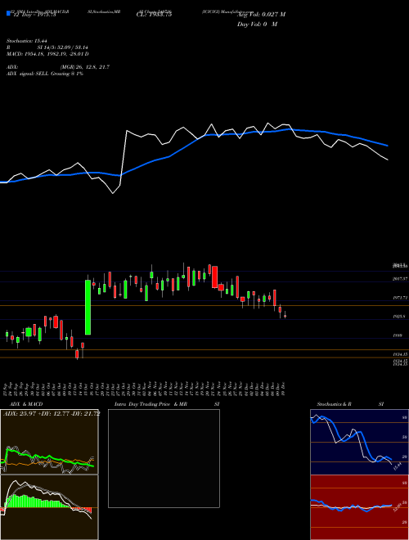Click the last candlestick on the chart

pyautogui.click(x=285, y=315)
